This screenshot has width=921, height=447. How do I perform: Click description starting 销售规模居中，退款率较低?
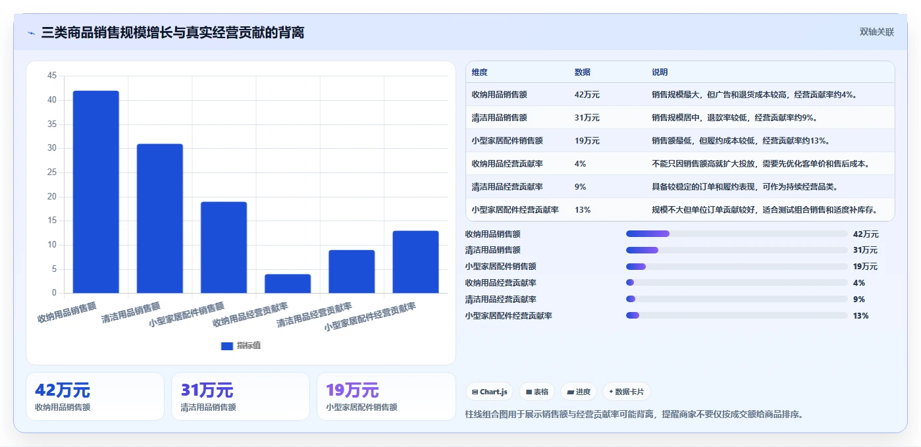point(735,118)
